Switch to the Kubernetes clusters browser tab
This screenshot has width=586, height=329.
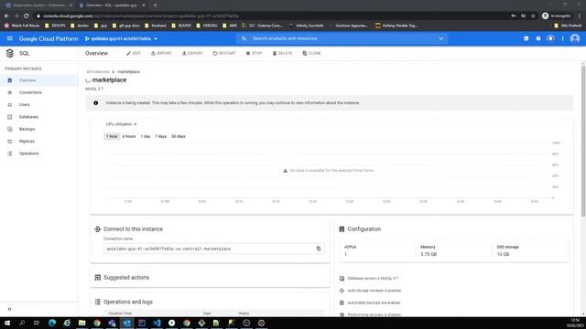pyautogui.click(x=38, y=5)
